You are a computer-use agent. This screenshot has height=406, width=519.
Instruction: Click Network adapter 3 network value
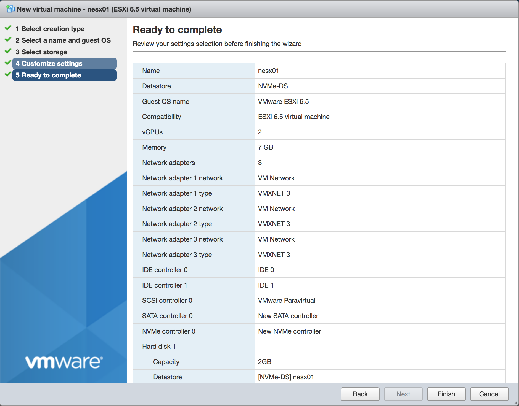click(x=276, y=239)
